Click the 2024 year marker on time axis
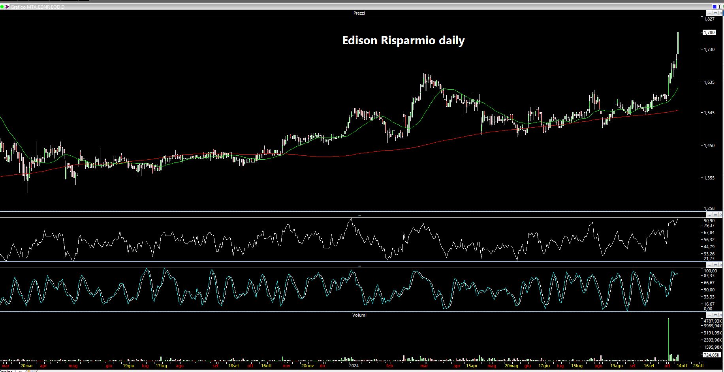The image size is (724, 372). click(354, 366)
